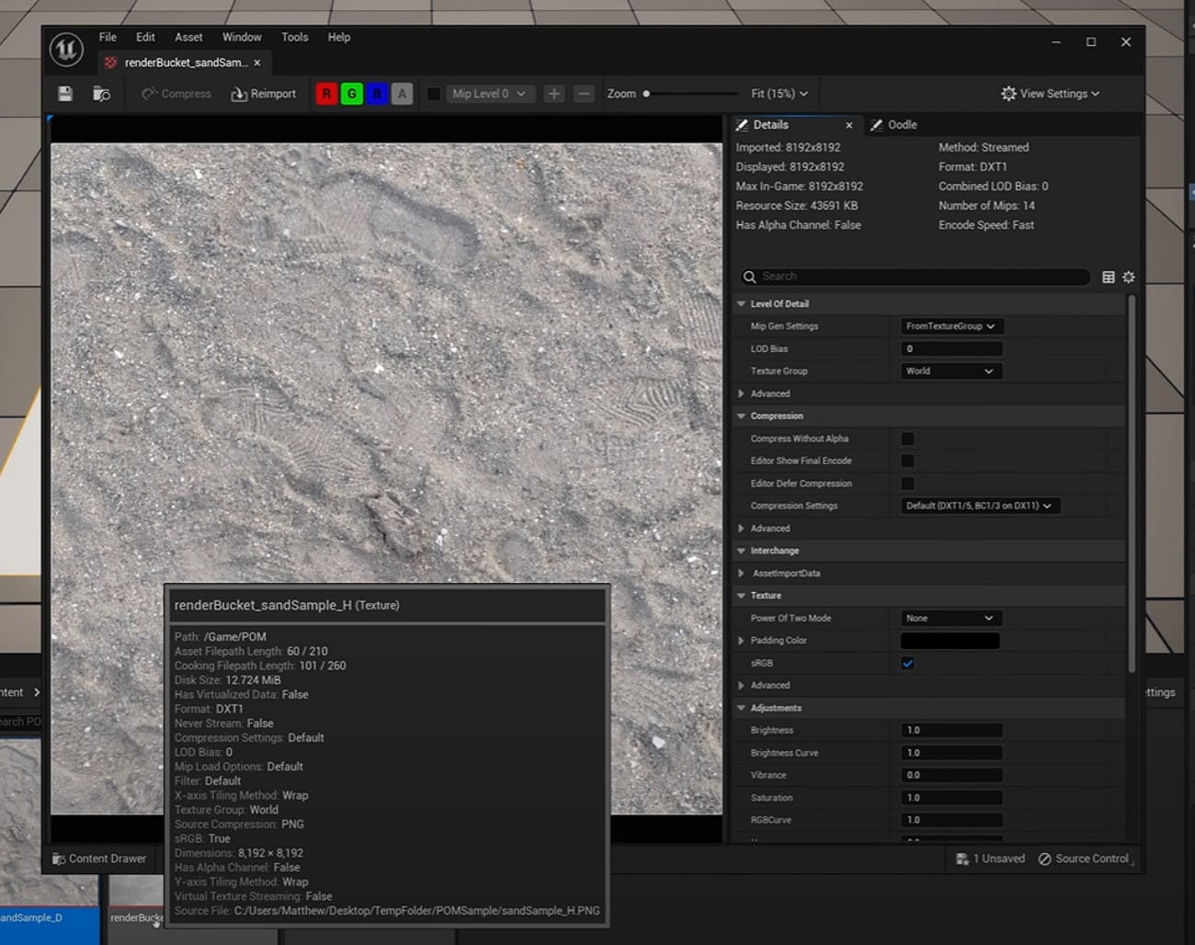This screenshot has height=945, width=1195.
Task: Enable Compress Without Alpha
Action: [x=907, y=438]
